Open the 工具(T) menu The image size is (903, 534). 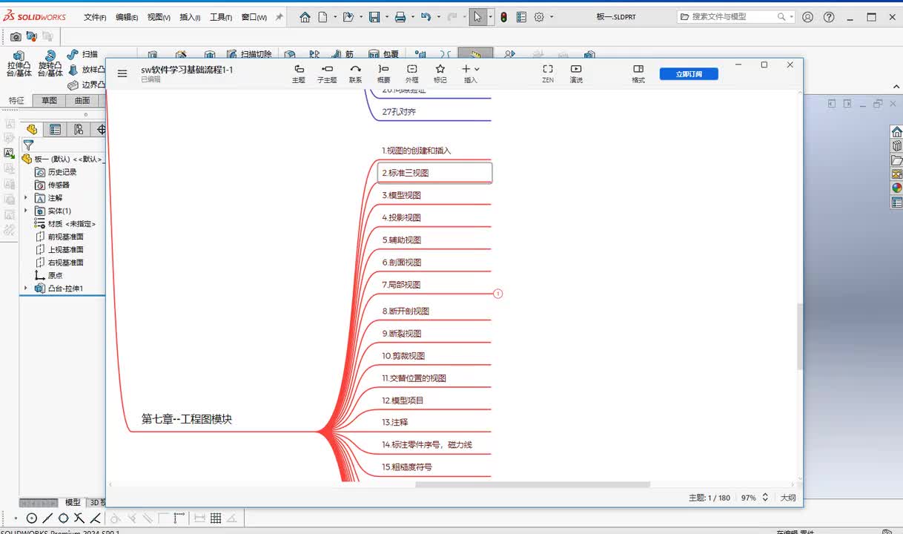pos(221,17)
